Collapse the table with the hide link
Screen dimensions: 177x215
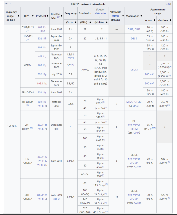[168, 4]
